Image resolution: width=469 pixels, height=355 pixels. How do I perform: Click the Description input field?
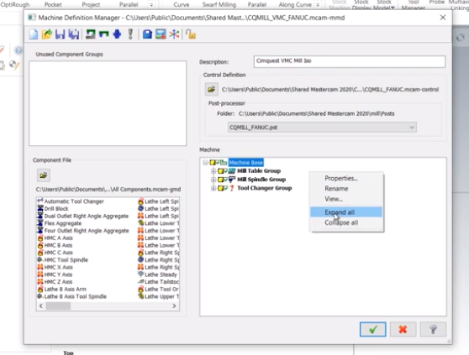click(x=350, y=61)
